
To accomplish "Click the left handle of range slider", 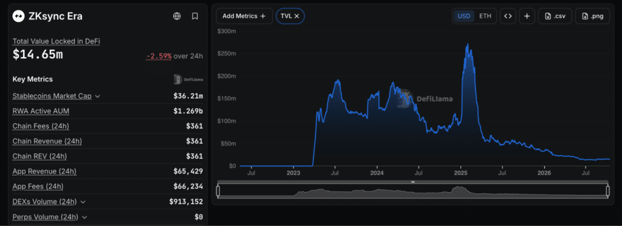I will coord(218,191).
